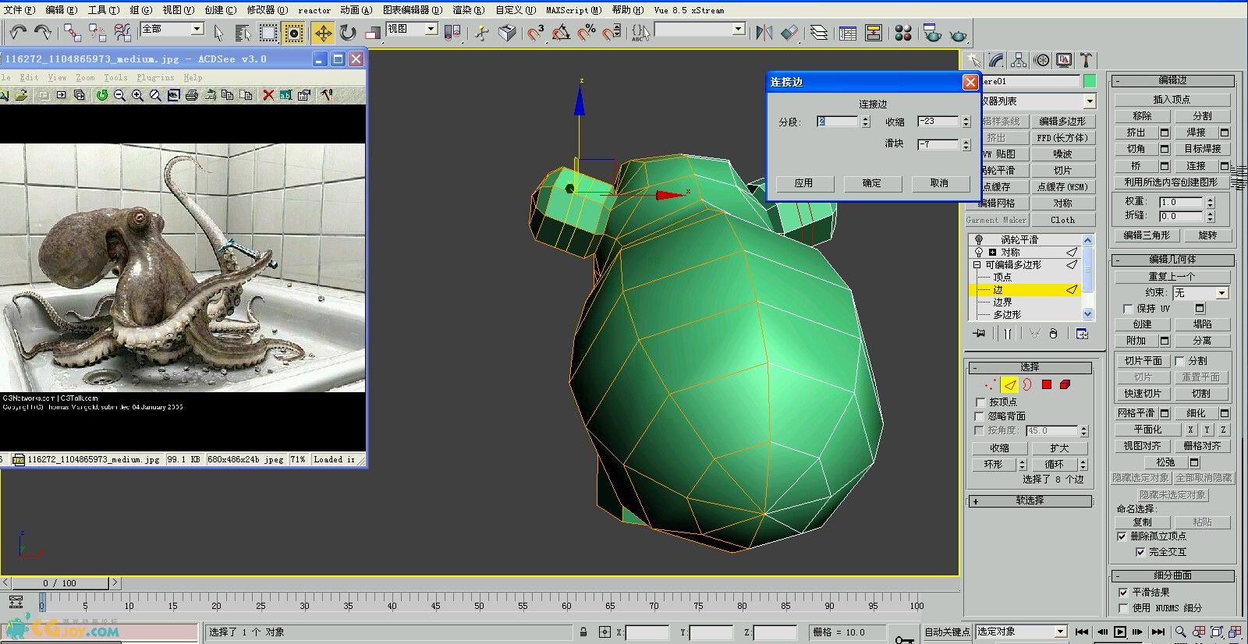This screenshot has width=1248, height=644.
Task: Click the object color green swatch
Action: [x=1090, y=81]
